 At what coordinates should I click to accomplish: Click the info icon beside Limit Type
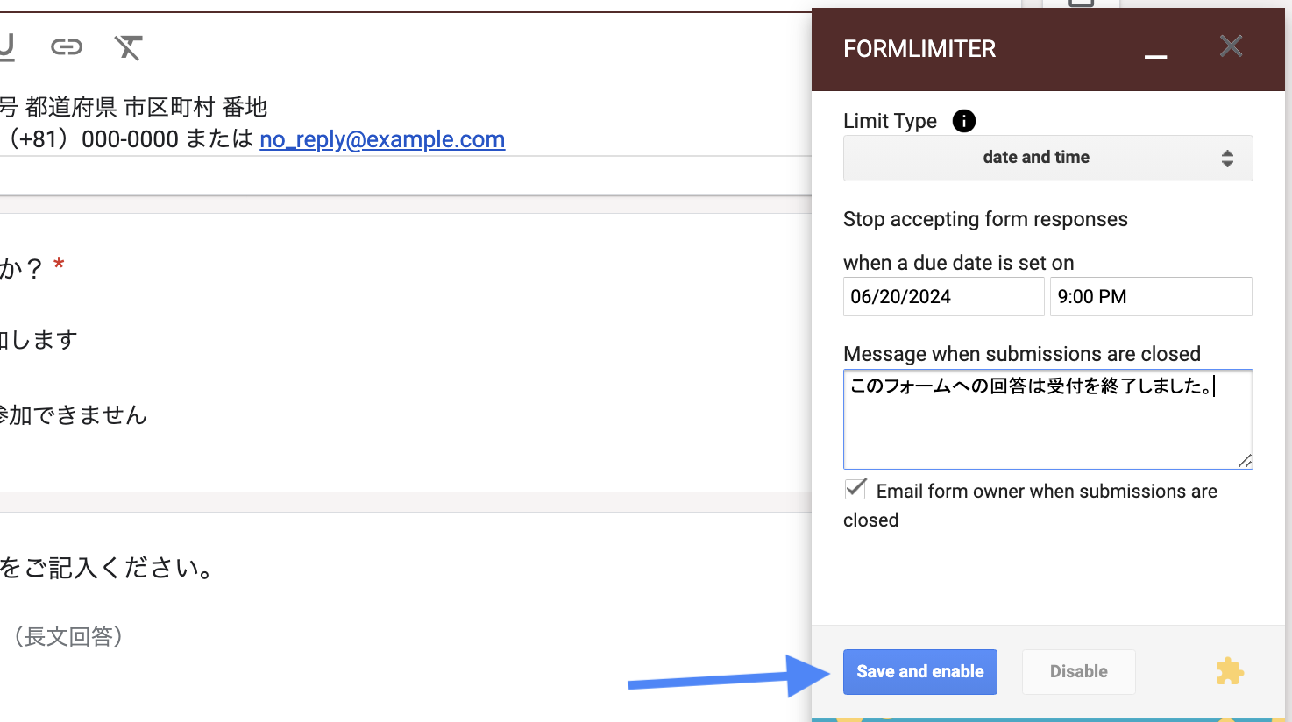963,121
